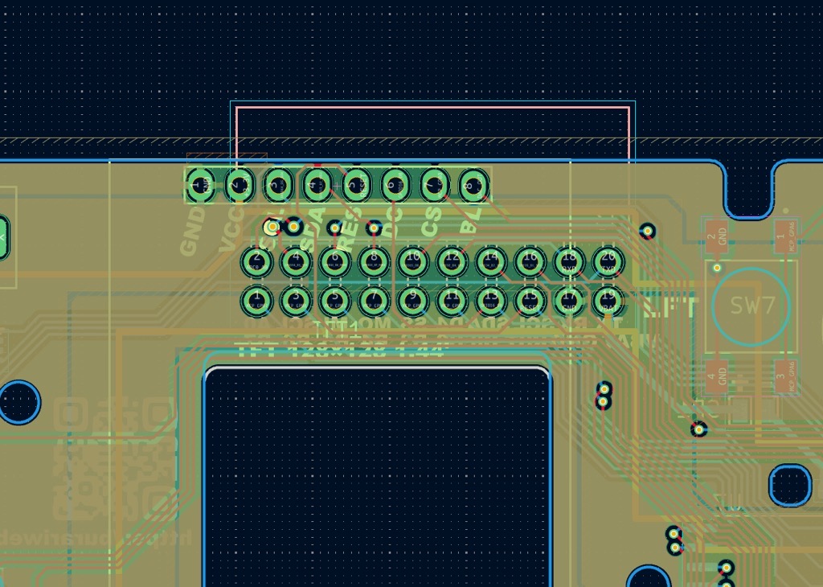Select pad 1 on the 2x10 header

pyautogui.click(x=256, y=301)
